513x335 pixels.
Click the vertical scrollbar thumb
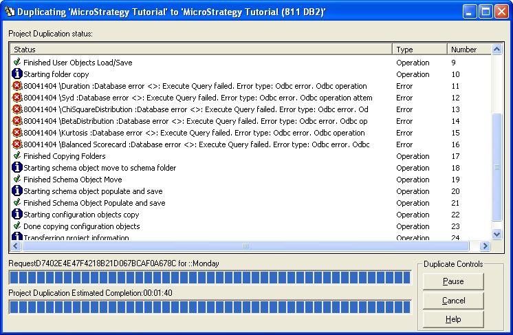[496, 167]
